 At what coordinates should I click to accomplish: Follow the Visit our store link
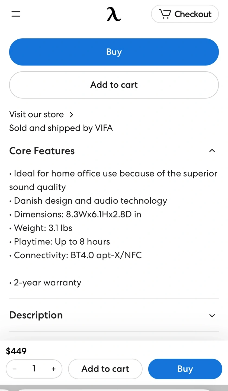tap(37, 114)
